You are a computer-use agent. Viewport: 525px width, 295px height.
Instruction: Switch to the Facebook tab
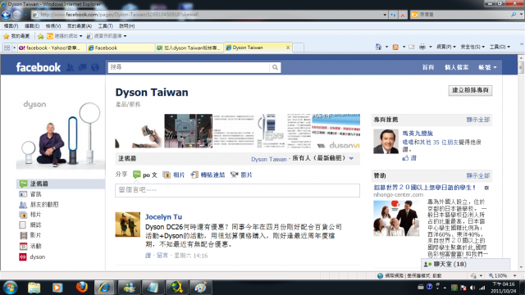click(x=121, y=48)
